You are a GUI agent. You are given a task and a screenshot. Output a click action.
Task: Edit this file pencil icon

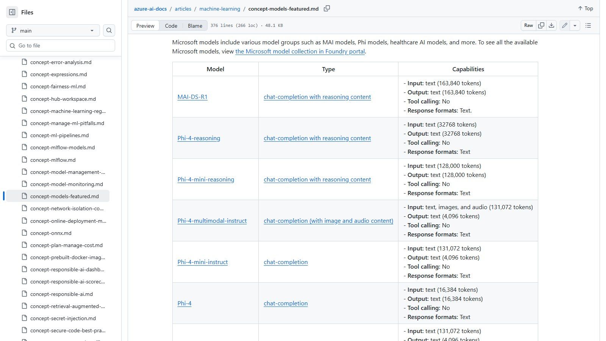click(x=565, y=25)
